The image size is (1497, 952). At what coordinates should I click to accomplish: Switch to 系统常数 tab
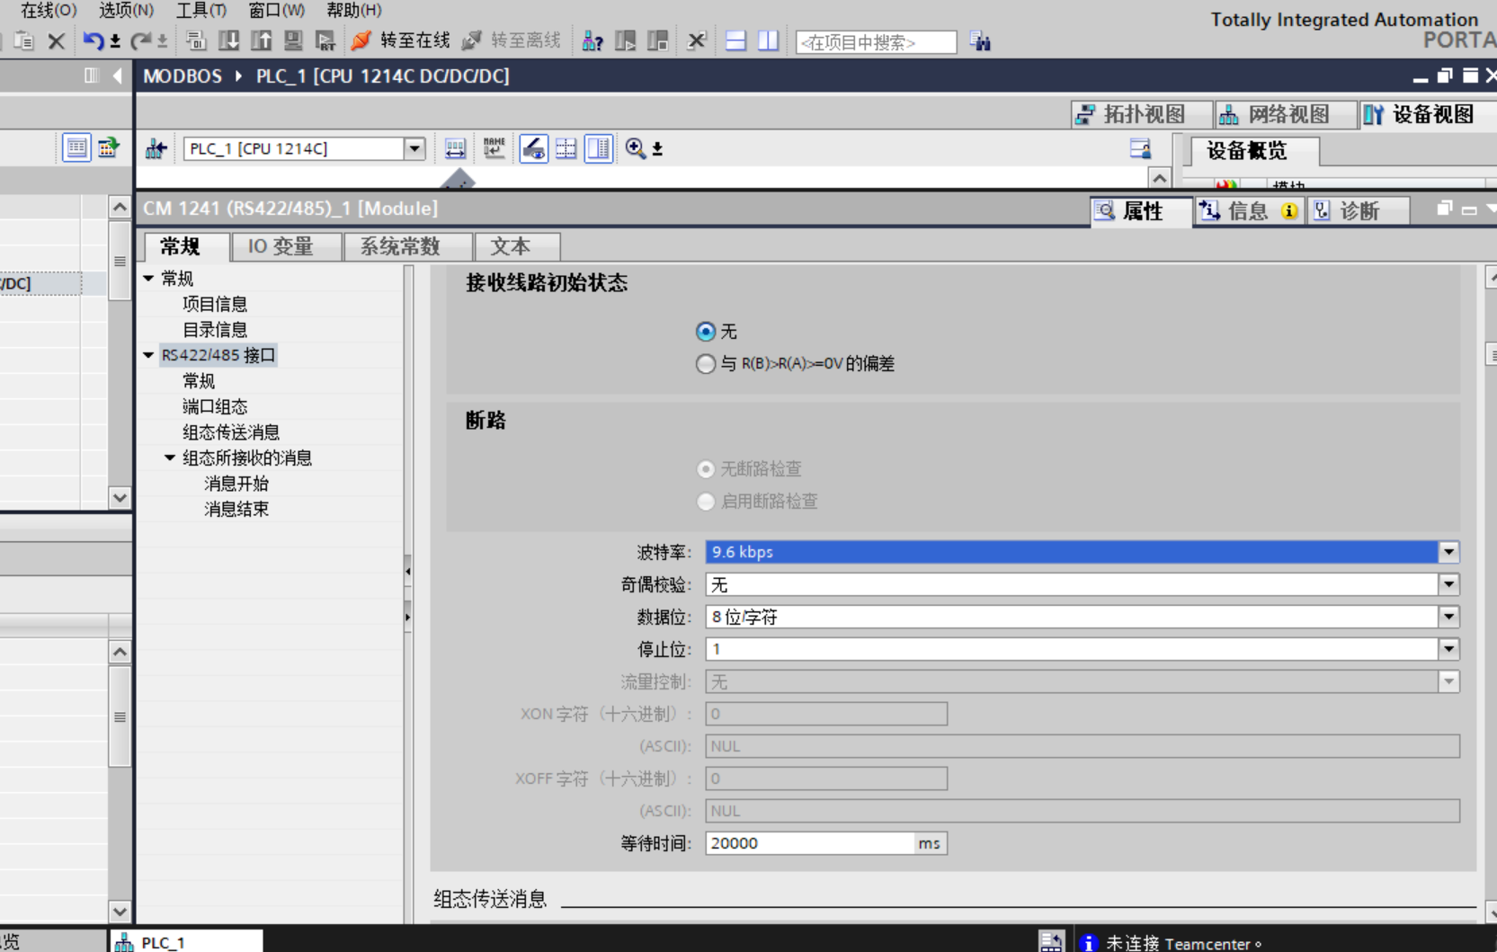pyautogui.click(x=407, y=246)
